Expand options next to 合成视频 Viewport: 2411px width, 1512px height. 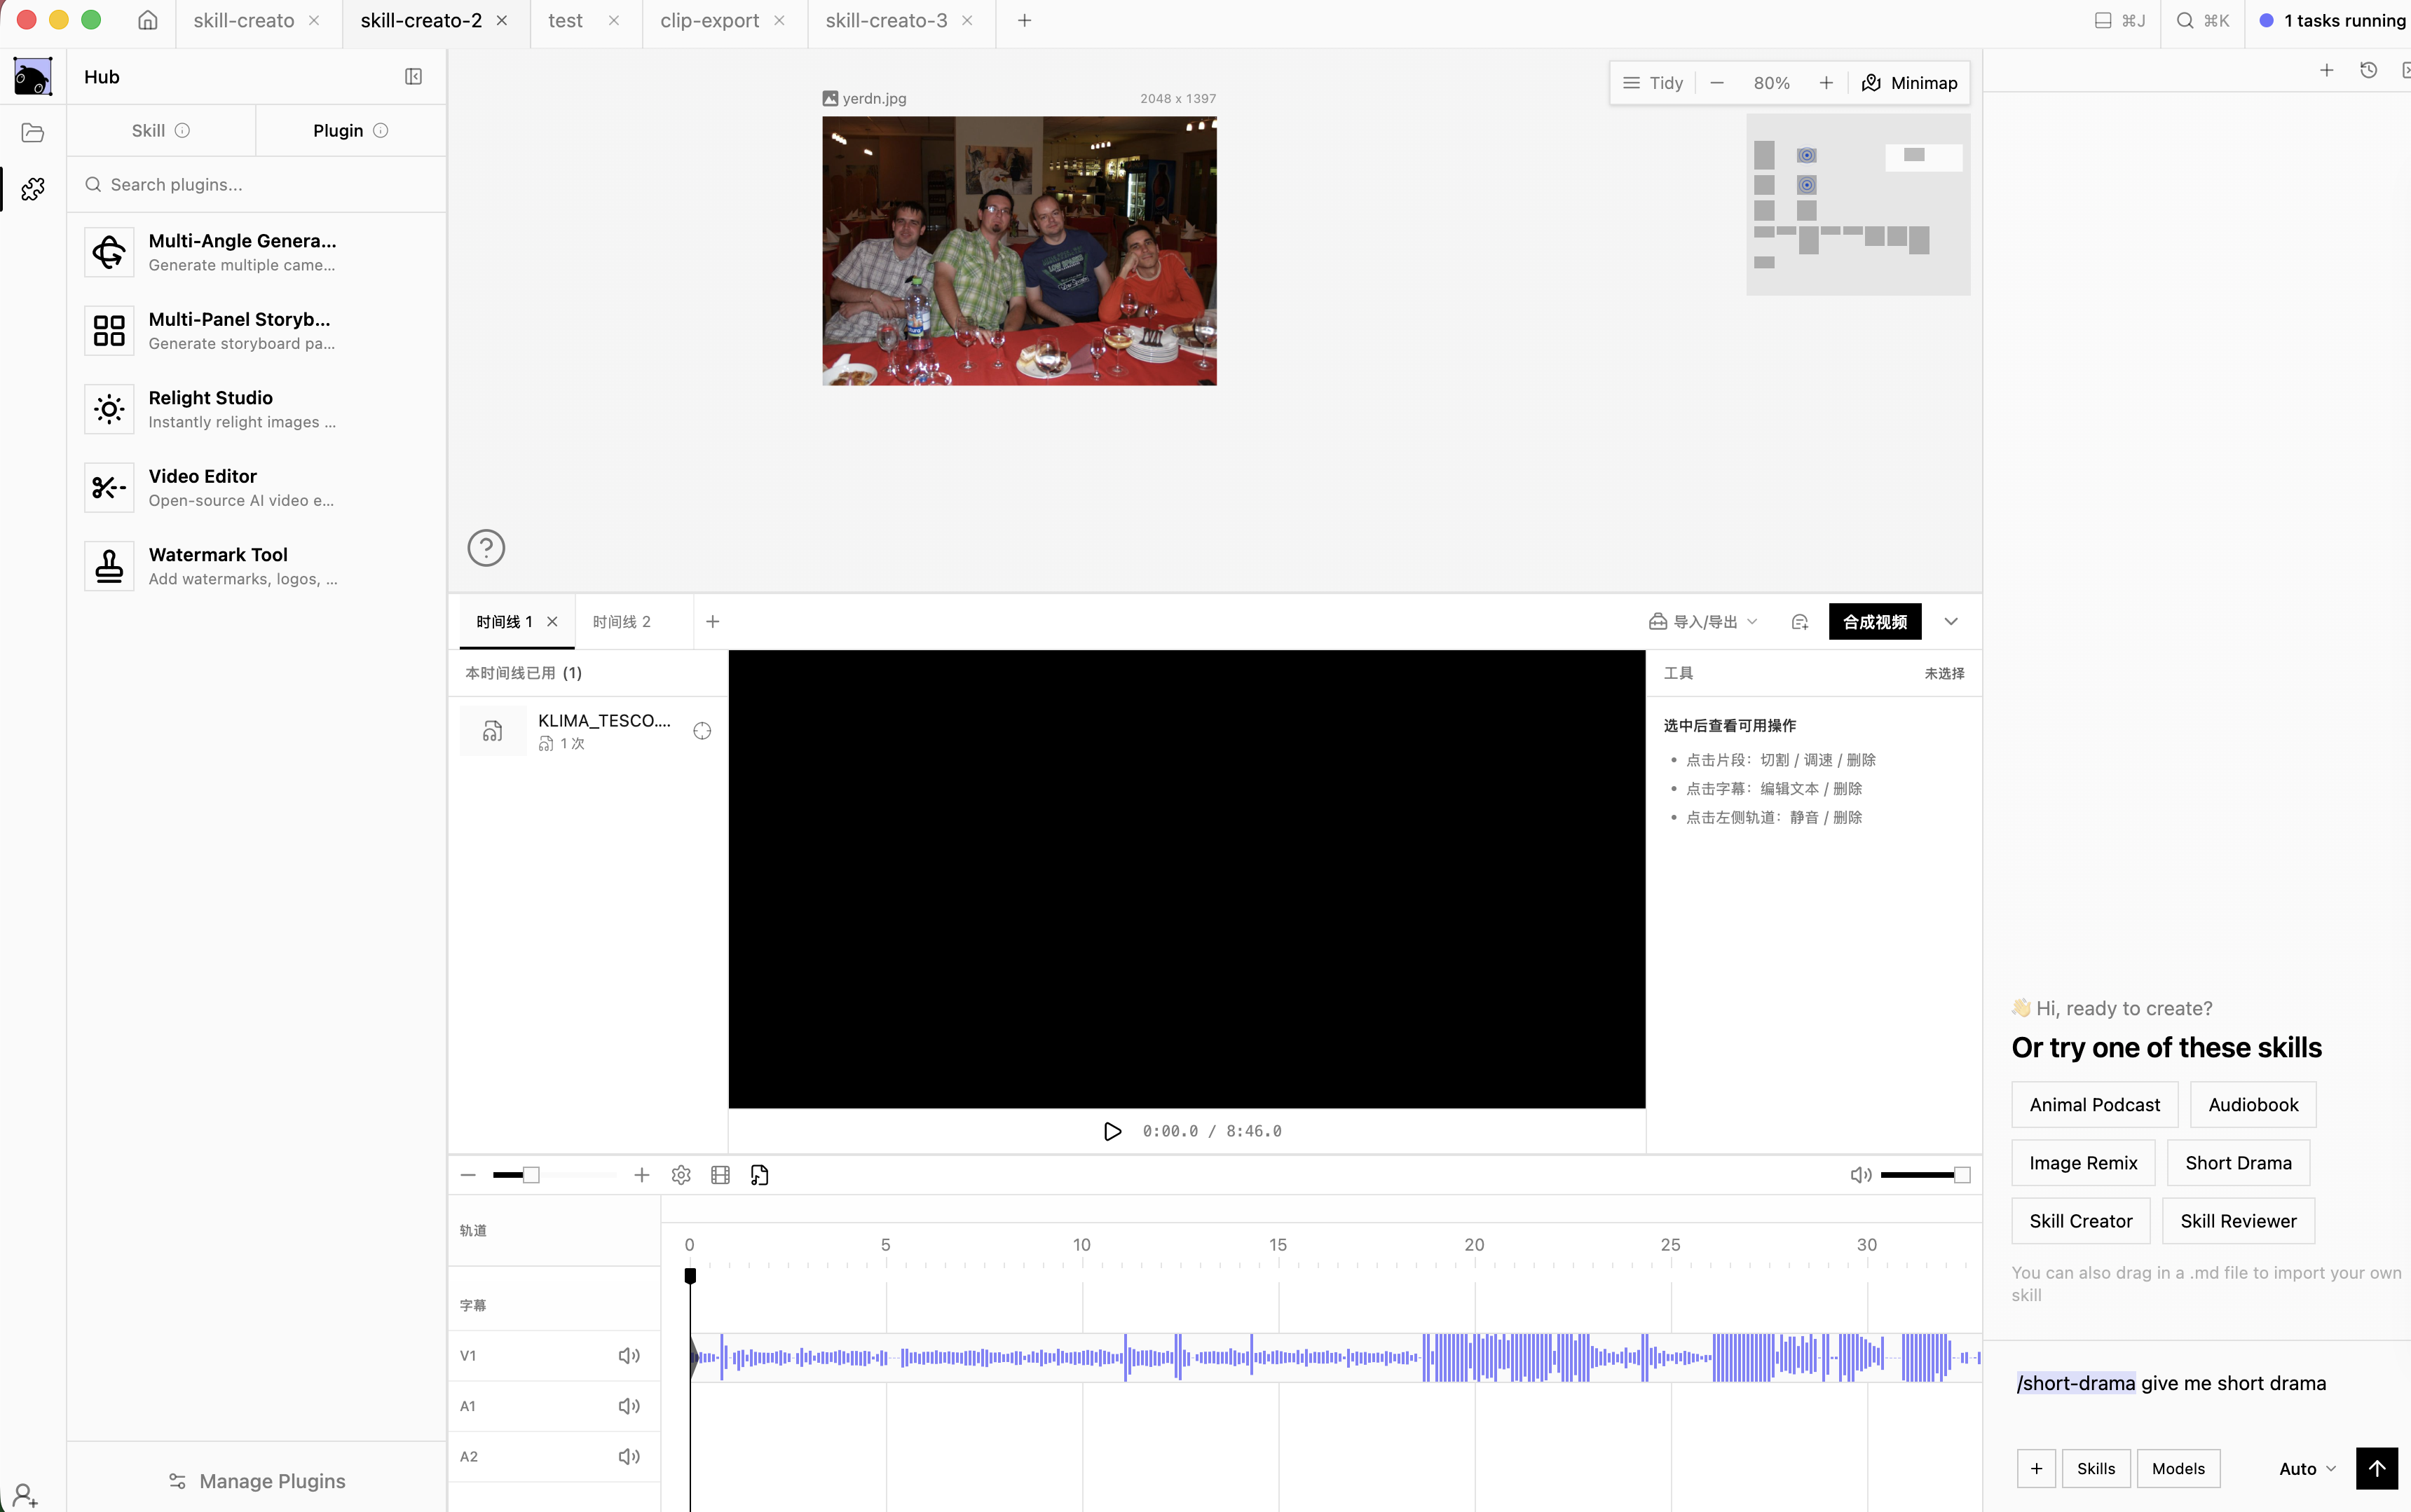[1951, 622]
